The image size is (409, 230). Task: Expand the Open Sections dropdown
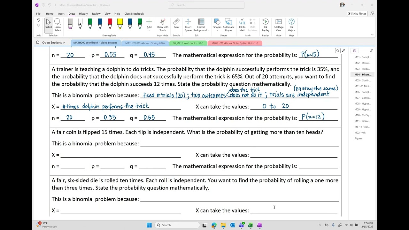tap(50, 43)
